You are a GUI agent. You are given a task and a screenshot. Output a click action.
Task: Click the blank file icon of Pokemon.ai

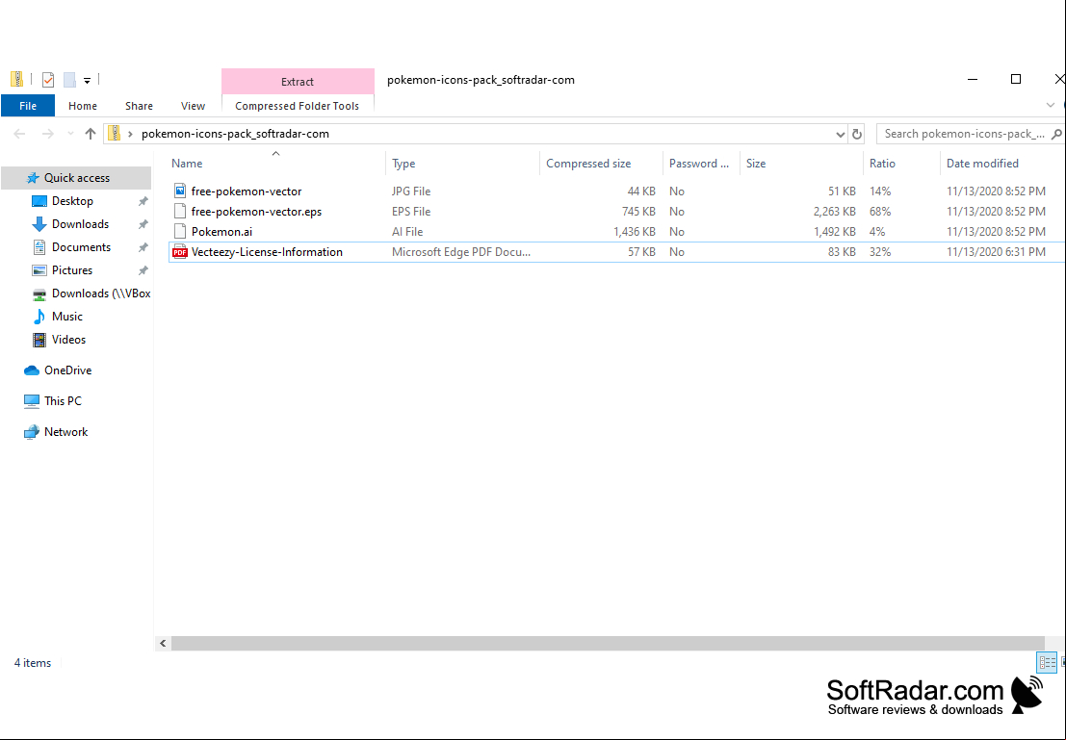[179, 232]
